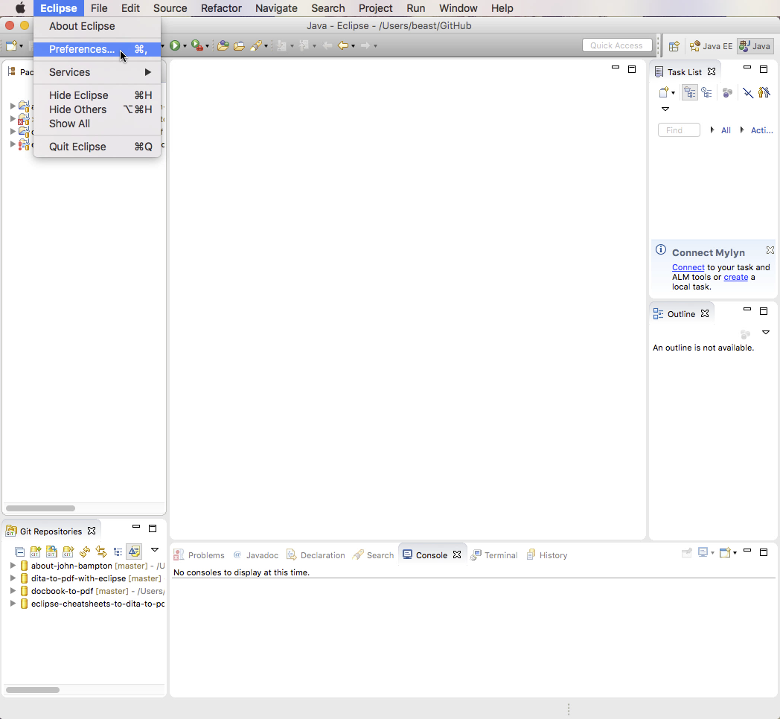Open the Back history dropdown arrow
This screenshot has height=719, width=780.
coord(354,46)
